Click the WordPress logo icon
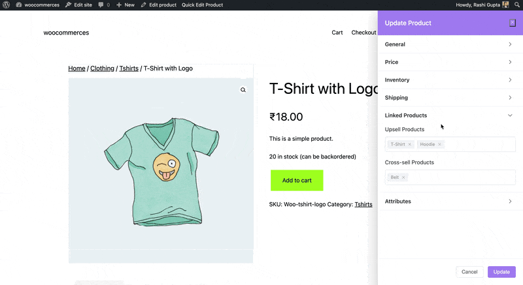 pyautogui.click(x=6, y=5)
